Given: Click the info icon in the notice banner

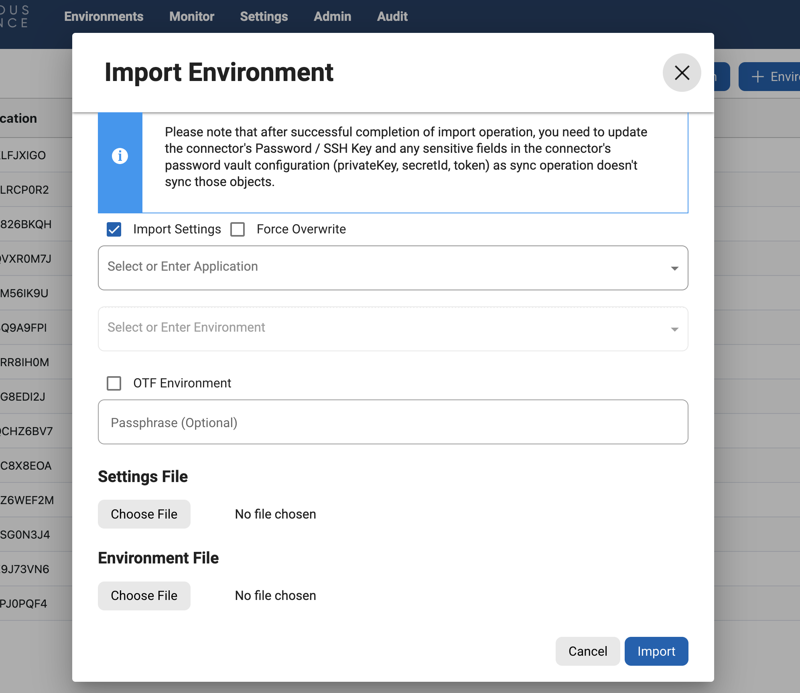Looking at the screenshot, I should pyautogui.click(x=120, y=156).
